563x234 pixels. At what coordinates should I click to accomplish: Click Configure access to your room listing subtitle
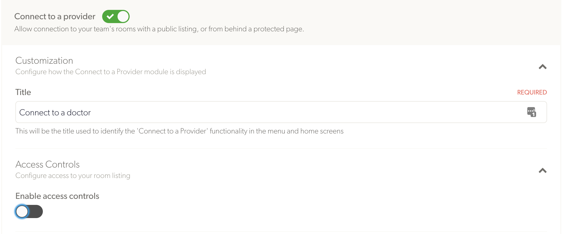(x=73, y=176)
